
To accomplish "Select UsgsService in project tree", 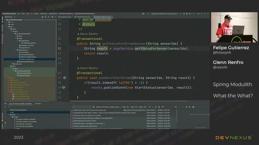I will point(24,48).
